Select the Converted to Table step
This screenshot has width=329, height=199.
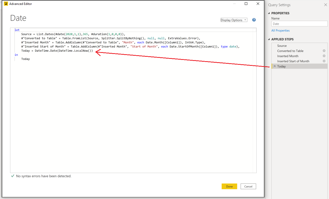coord(300,51)
